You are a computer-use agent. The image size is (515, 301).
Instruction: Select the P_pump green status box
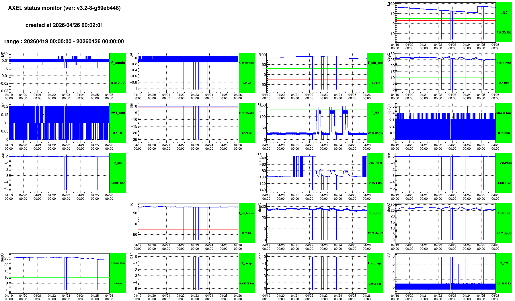point(246,273)
